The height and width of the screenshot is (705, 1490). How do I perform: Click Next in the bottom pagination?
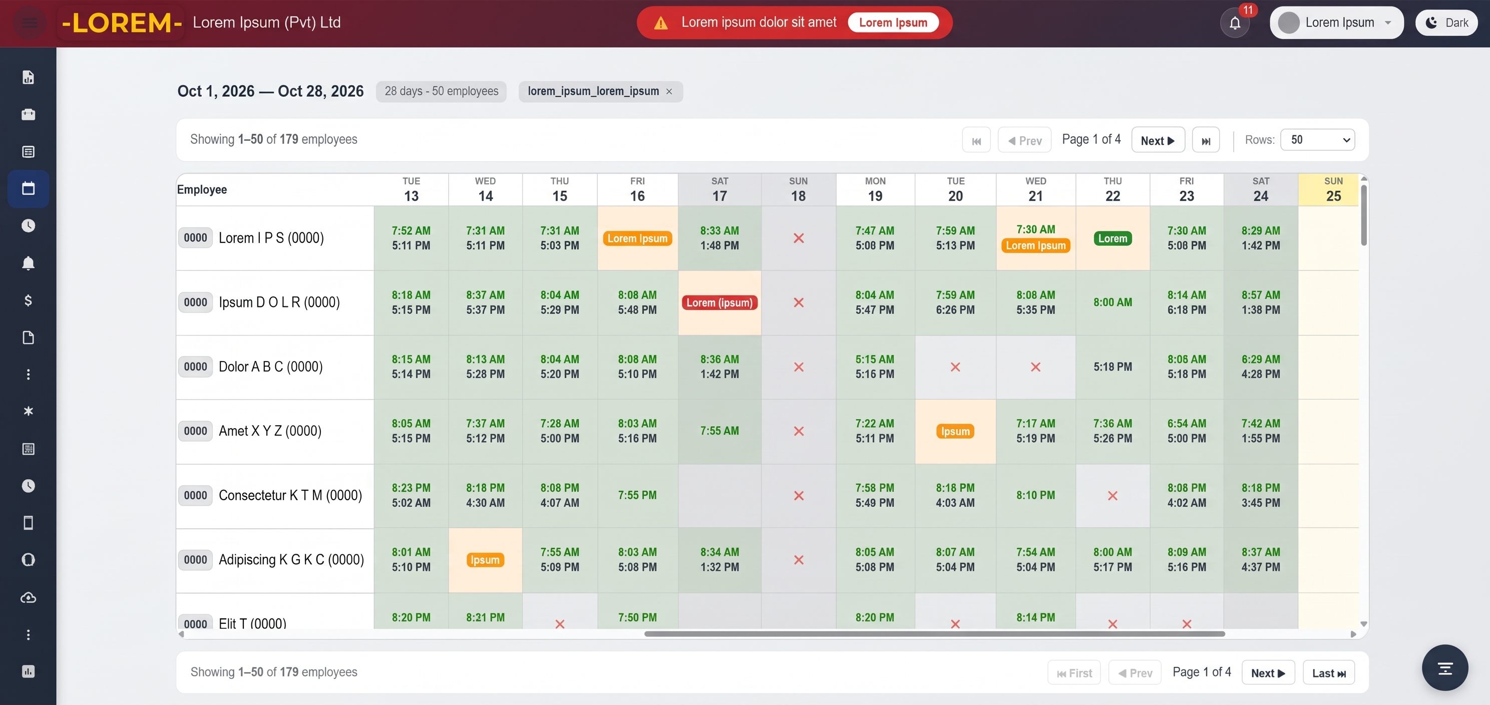(x=1268, y=672)
